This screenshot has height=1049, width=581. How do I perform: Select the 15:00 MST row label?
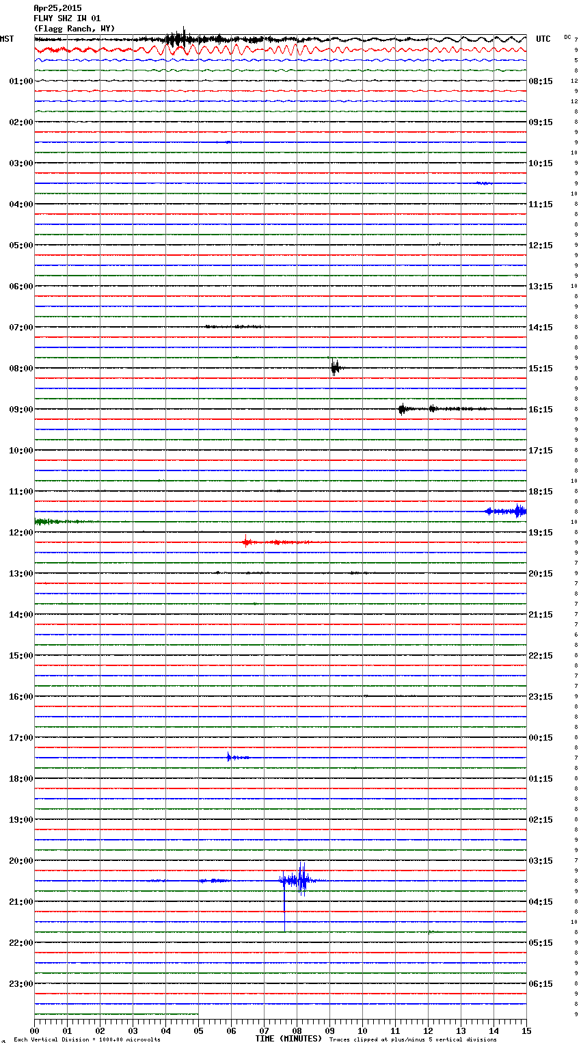[21, 656]
